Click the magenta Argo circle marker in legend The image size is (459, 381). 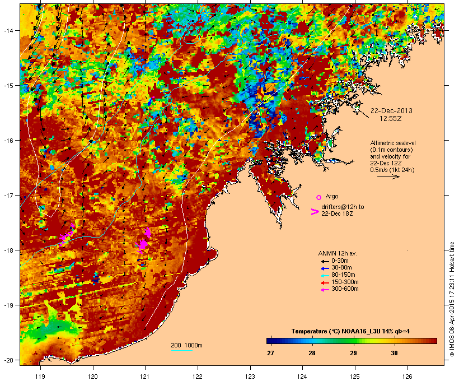point(319,197)
